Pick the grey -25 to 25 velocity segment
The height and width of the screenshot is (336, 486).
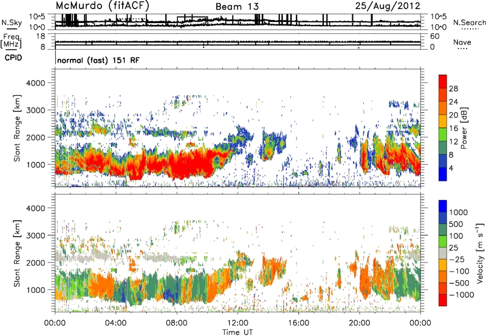coord(443,253)
